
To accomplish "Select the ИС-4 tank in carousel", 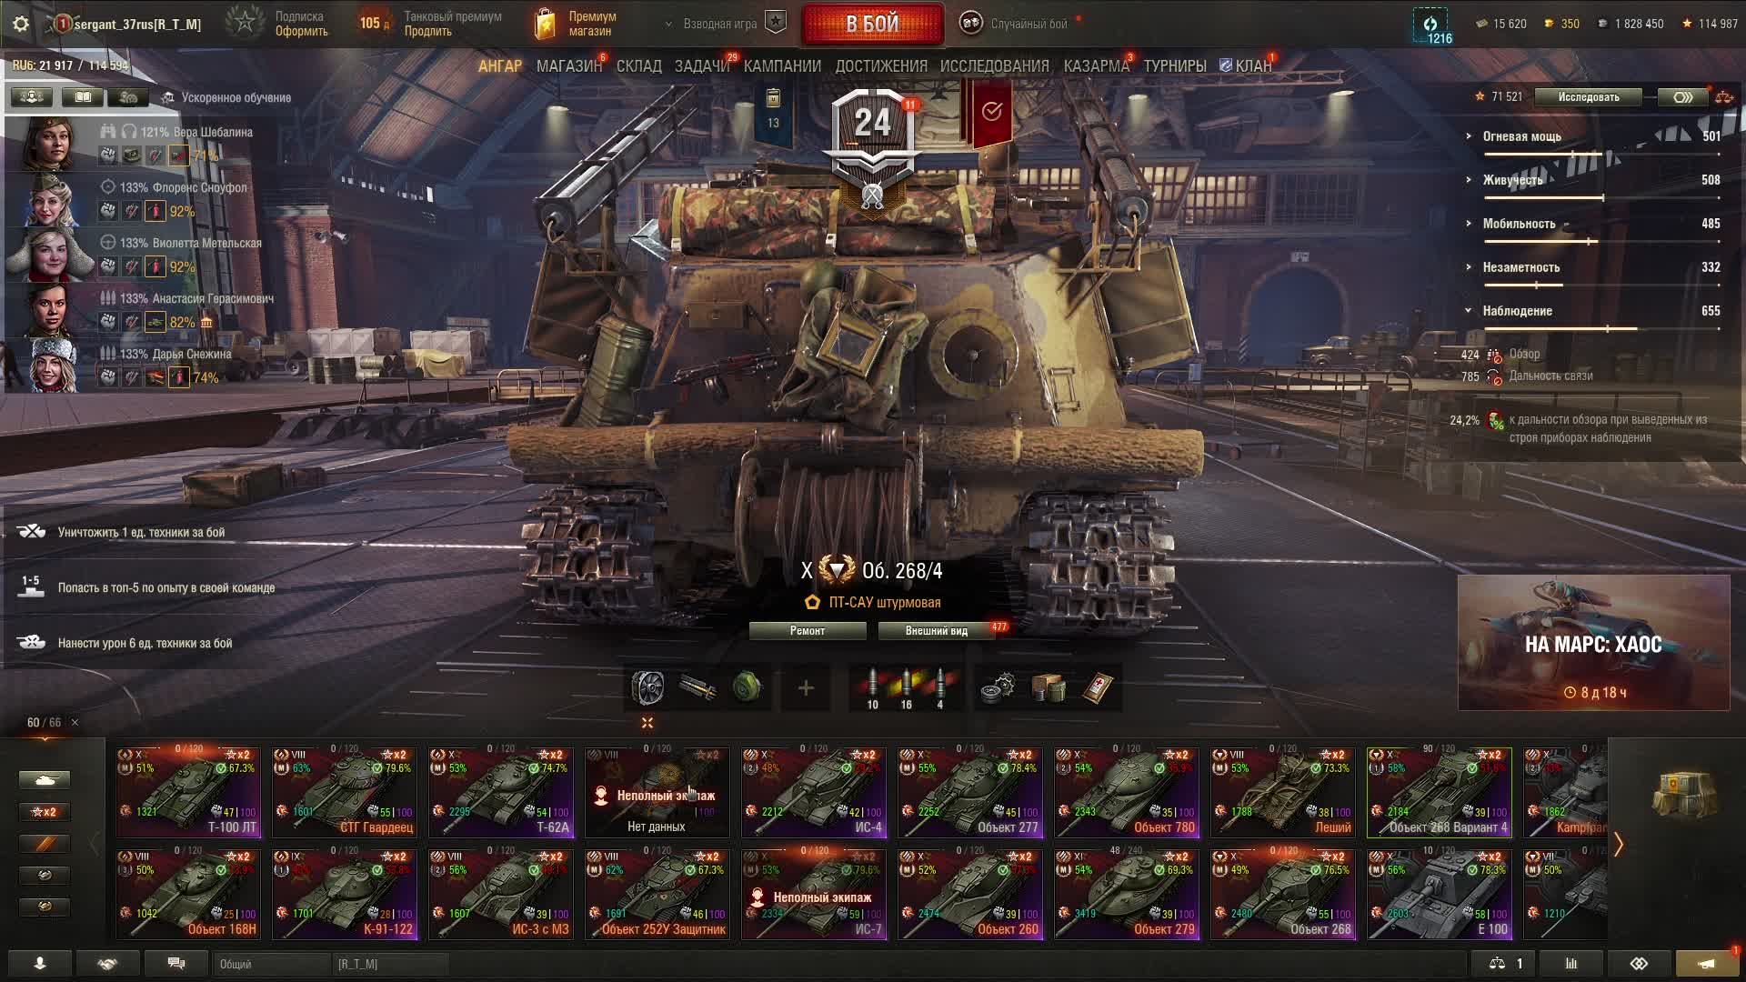I will click(814, 792).
